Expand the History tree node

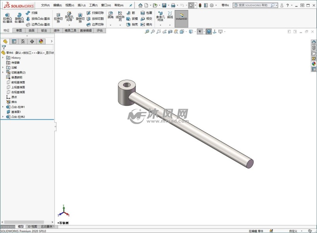point(3,58)
